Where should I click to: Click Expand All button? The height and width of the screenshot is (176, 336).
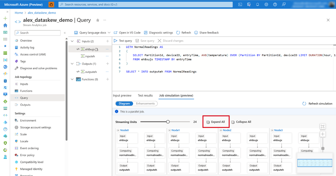click(216, 122)
